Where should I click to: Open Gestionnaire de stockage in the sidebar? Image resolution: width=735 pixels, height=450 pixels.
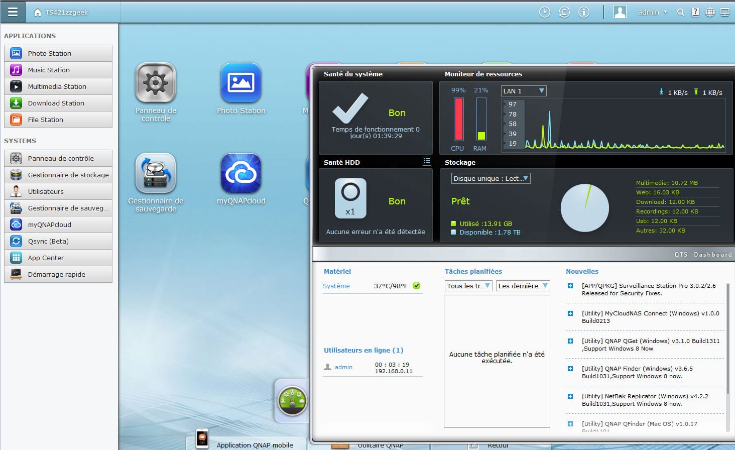[x=58, y=175]
